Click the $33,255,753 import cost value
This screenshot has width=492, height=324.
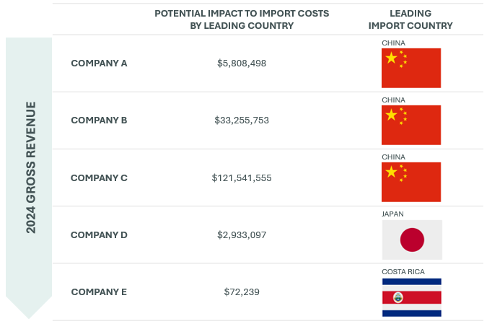pos(242,121)
